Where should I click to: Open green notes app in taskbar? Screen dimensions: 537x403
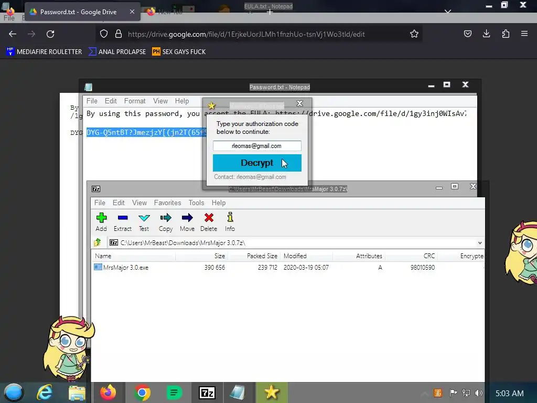(174, 393)
